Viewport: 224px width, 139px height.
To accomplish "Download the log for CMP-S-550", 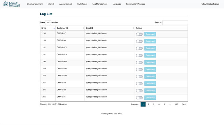I will point(150,76).
